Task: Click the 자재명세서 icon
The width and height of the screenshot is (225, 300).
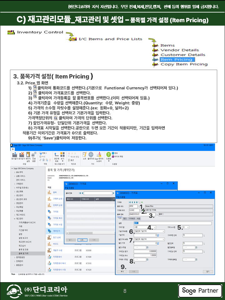Action: [49, 257]
